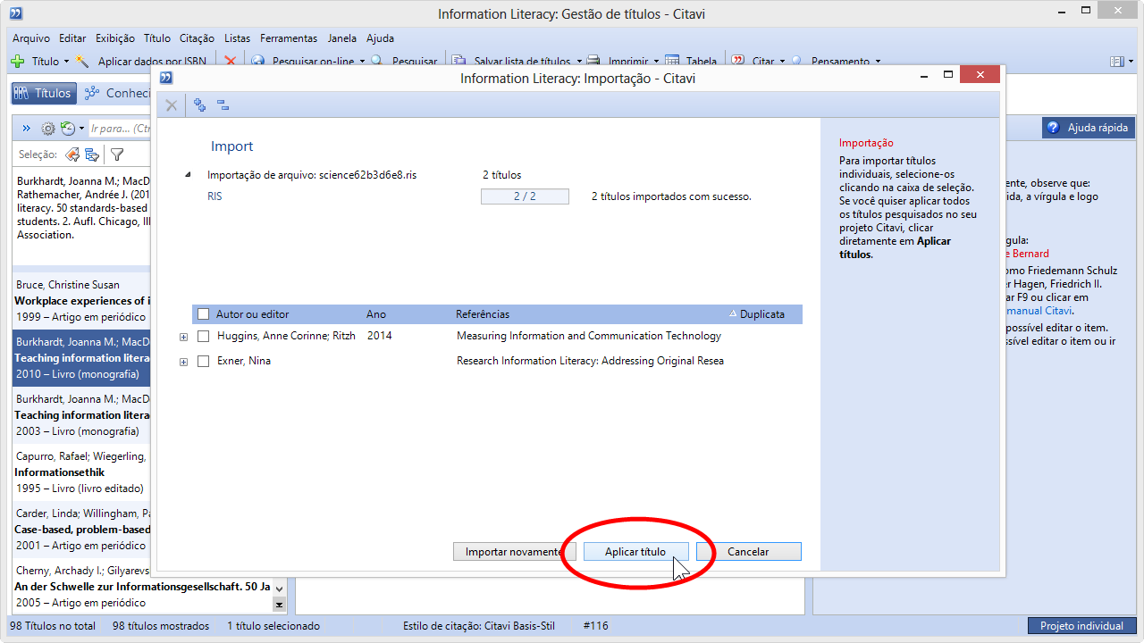This screenshot has height=643, width=1144.
Task: Click the Cancelar button
Action: [x=748, y=552]
